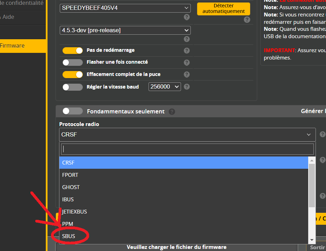Screen dimensions: 326x251
Task: Click help icon for Pas de redémarrage
Action: (187, 51)
